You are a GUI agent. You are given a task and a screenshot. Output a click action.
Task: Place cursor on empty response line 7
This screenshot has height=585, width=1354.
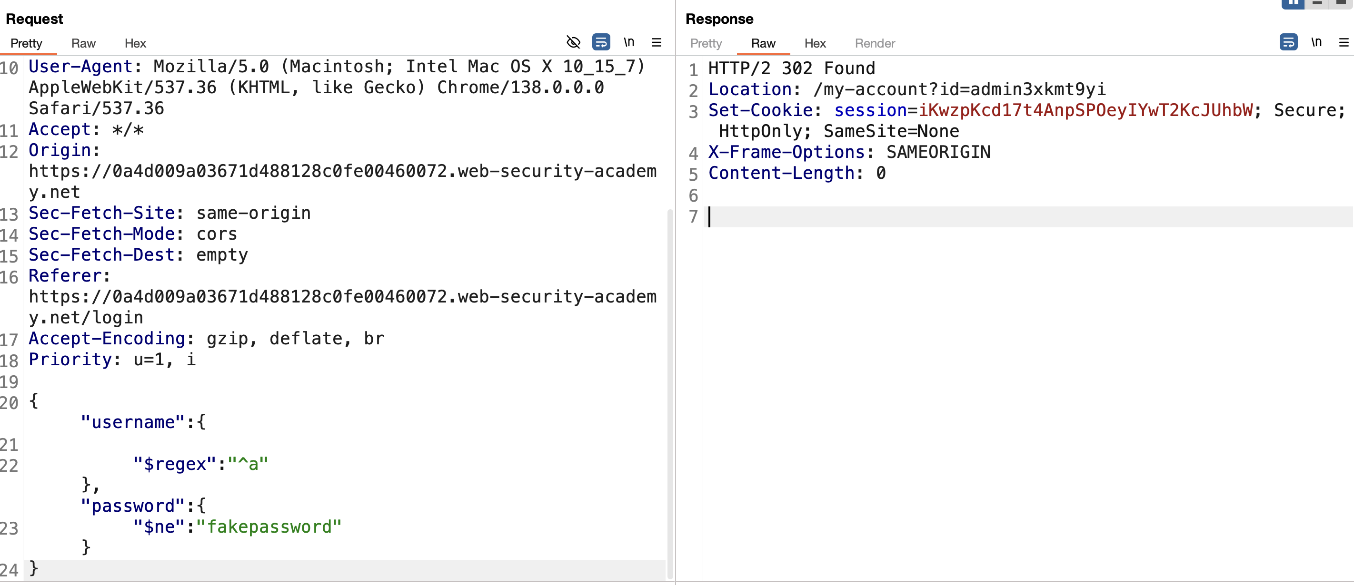coord(1027,217)
